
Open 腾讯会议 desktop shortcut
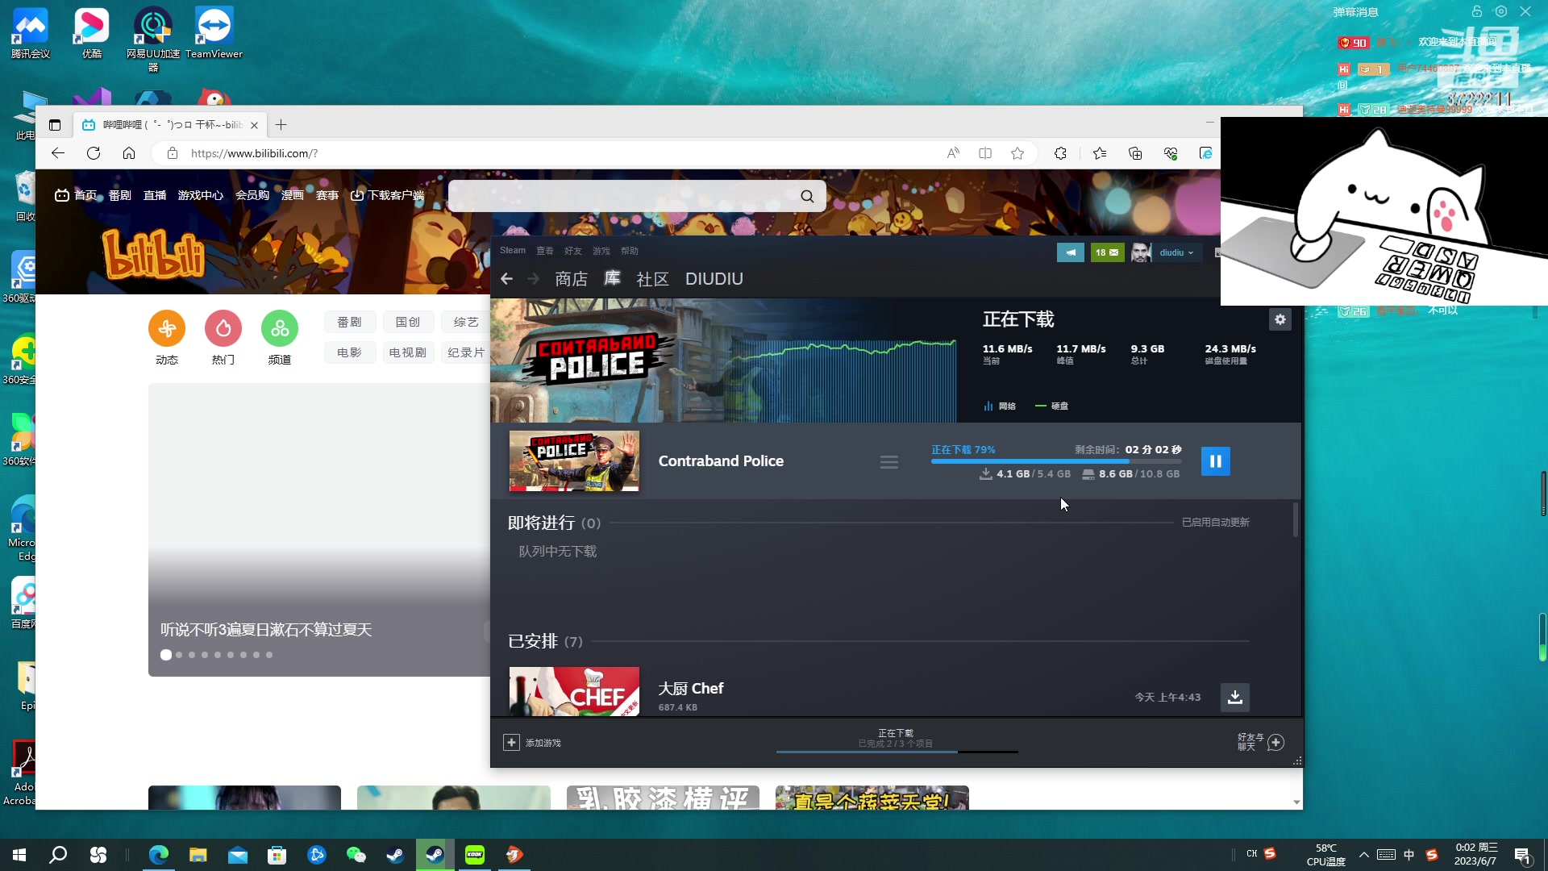(x=31, y=34)
